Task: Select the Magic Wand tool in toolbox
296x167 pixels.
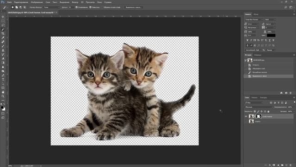Action: [x=3, y=29]
